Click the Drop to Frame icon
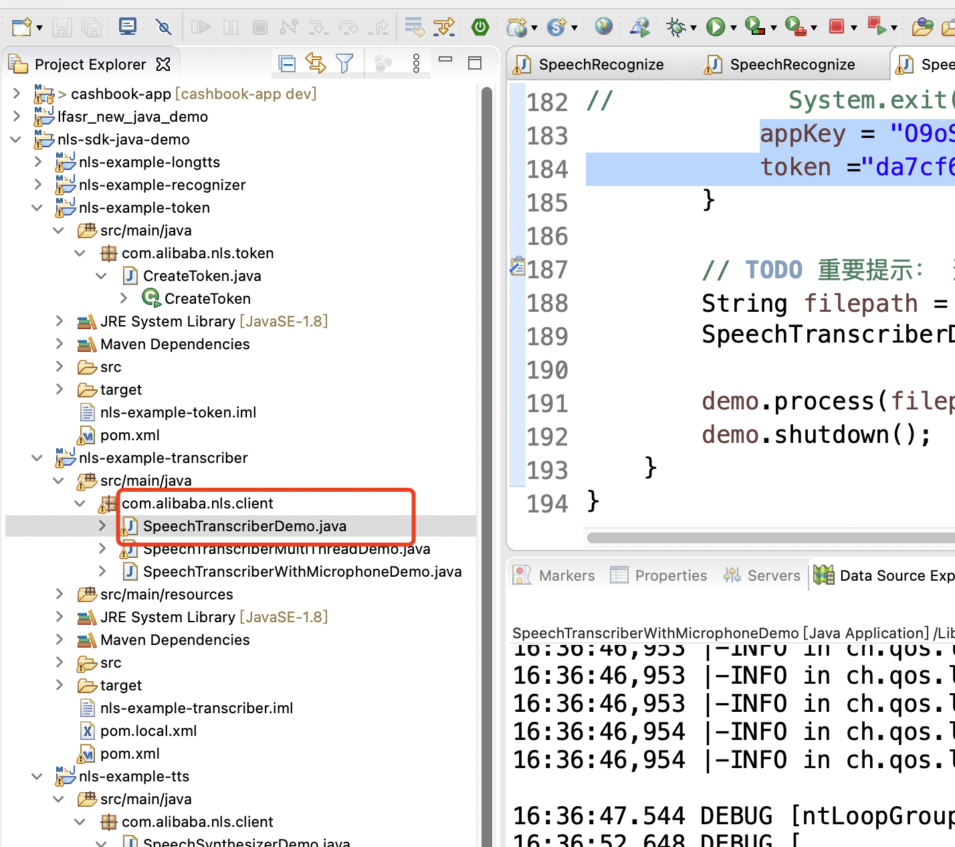955x847 pixels. pos(414,27)
